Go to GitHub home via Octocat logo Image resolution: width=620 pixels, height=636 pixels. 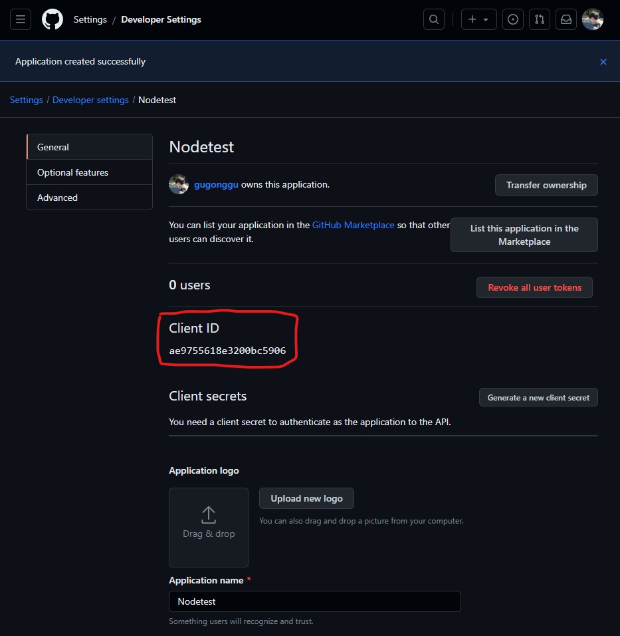[x=52, y=19]
